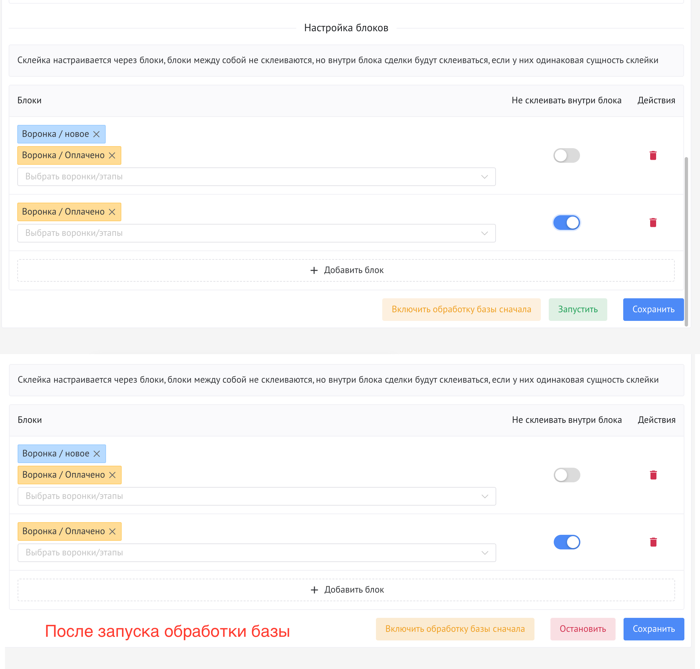This screenshot has height=669, width=700.
Task: Click "Добавить блок" in the lower panel
Action: [x=346, y=590]
